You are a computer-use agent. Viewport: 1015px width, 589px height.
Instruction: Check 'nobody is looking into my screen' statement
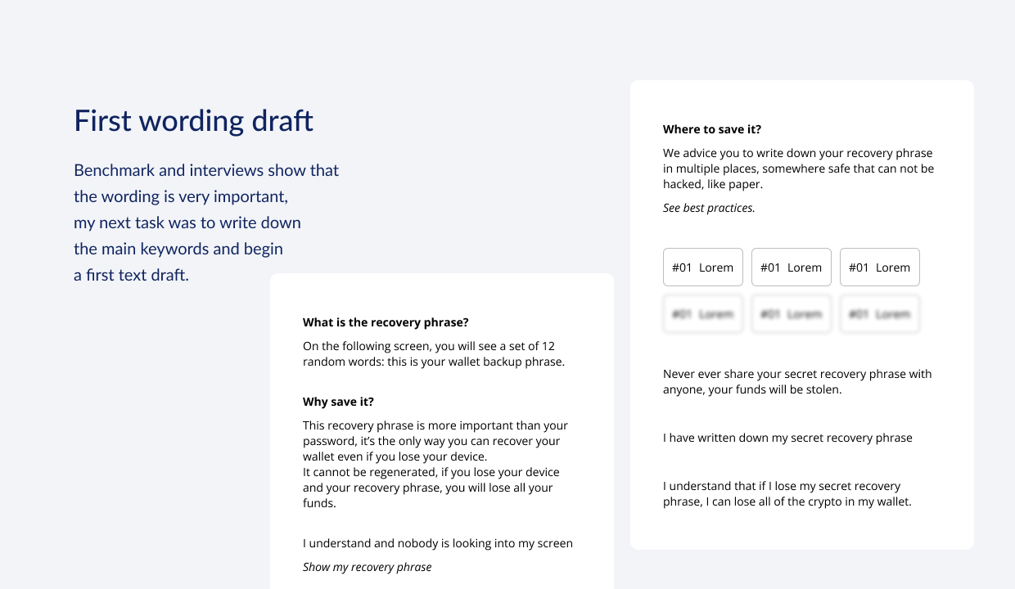pyautogui.click(x=438, y=543)
